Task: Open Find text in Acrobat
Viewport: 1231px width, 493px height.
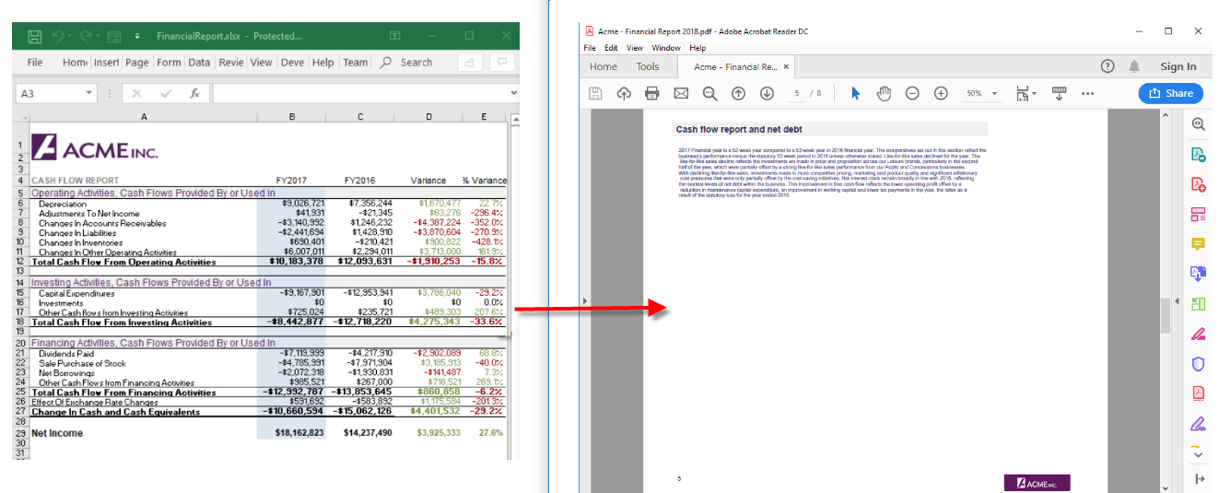Action: click(709, 93)
